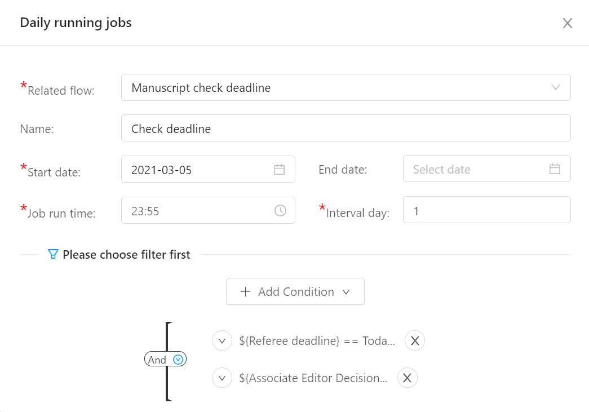Viewport: 589px width, 412px height.
Task: Click the plus icon on Add Condition
Action: coord(245,291)
